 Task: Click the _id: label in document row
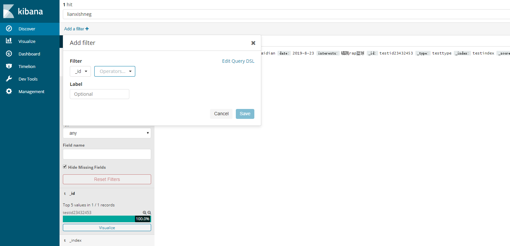pyautogui.click(x=372, y=53)
